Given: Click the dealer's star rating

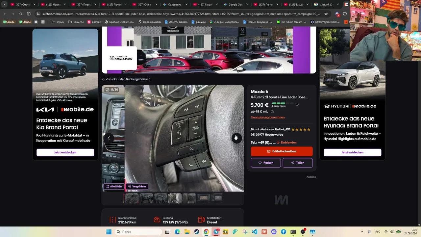Looking at the screenshot, I should click(301, 129).
